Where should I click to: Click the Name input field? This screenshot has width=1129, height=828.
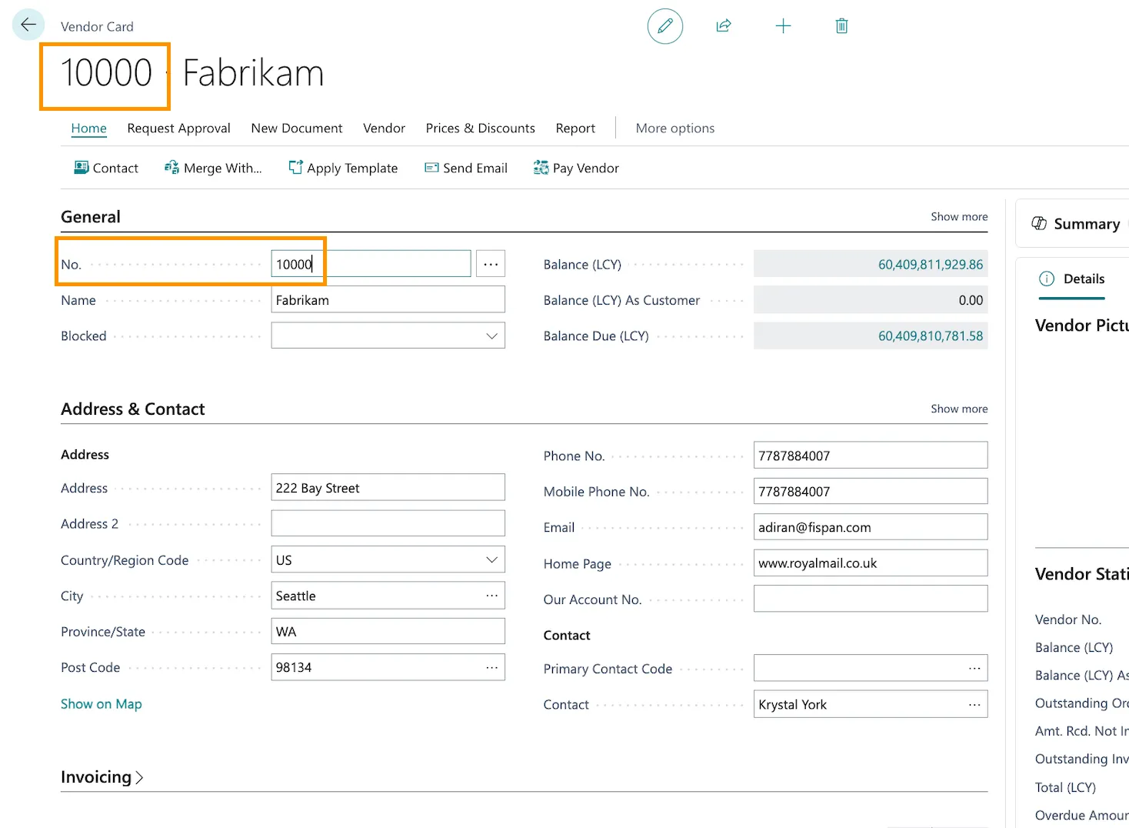[388, 300]
